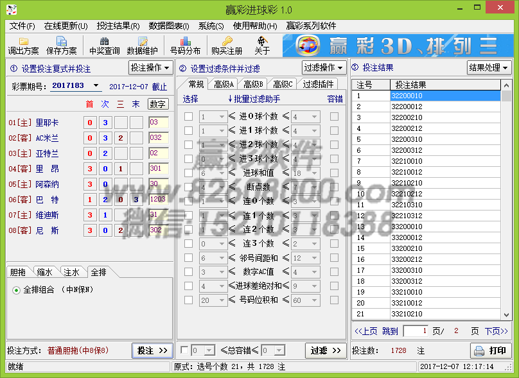This screenshot has height=378, width=519.
Task: Go to <<上页 previous page link
Action: [x=365, y=331]
